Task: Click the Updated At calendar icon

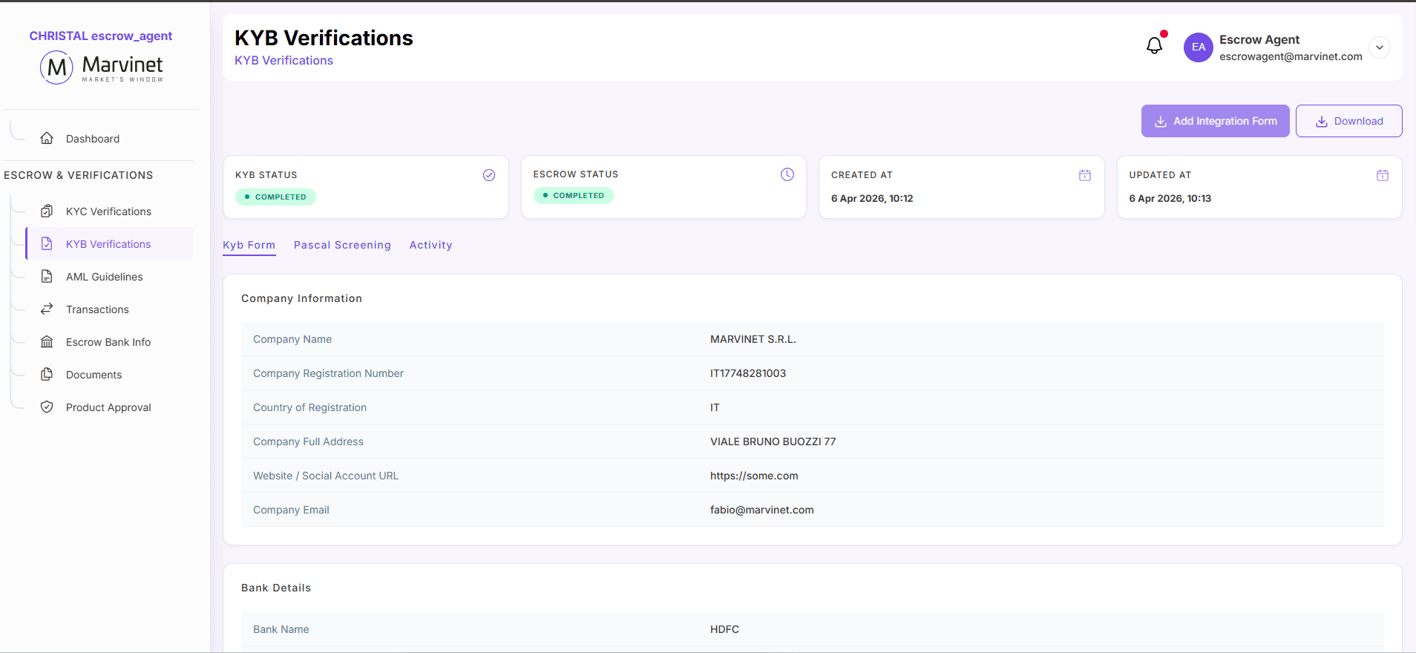Action: coord(1383,175)
